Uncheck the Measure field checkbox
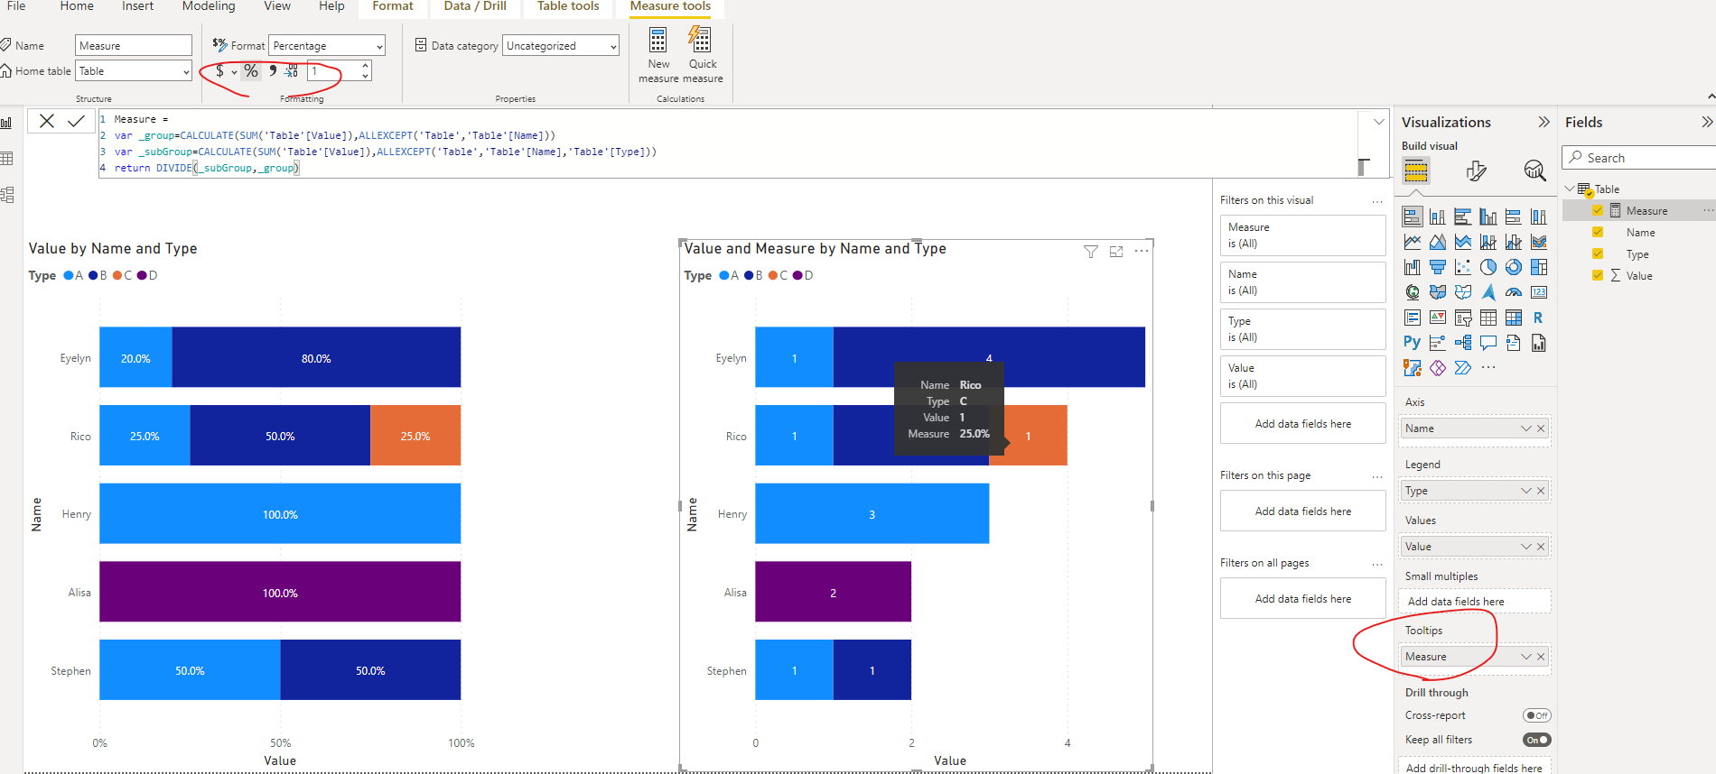1716x774 pixels. tap(1598, 211)
